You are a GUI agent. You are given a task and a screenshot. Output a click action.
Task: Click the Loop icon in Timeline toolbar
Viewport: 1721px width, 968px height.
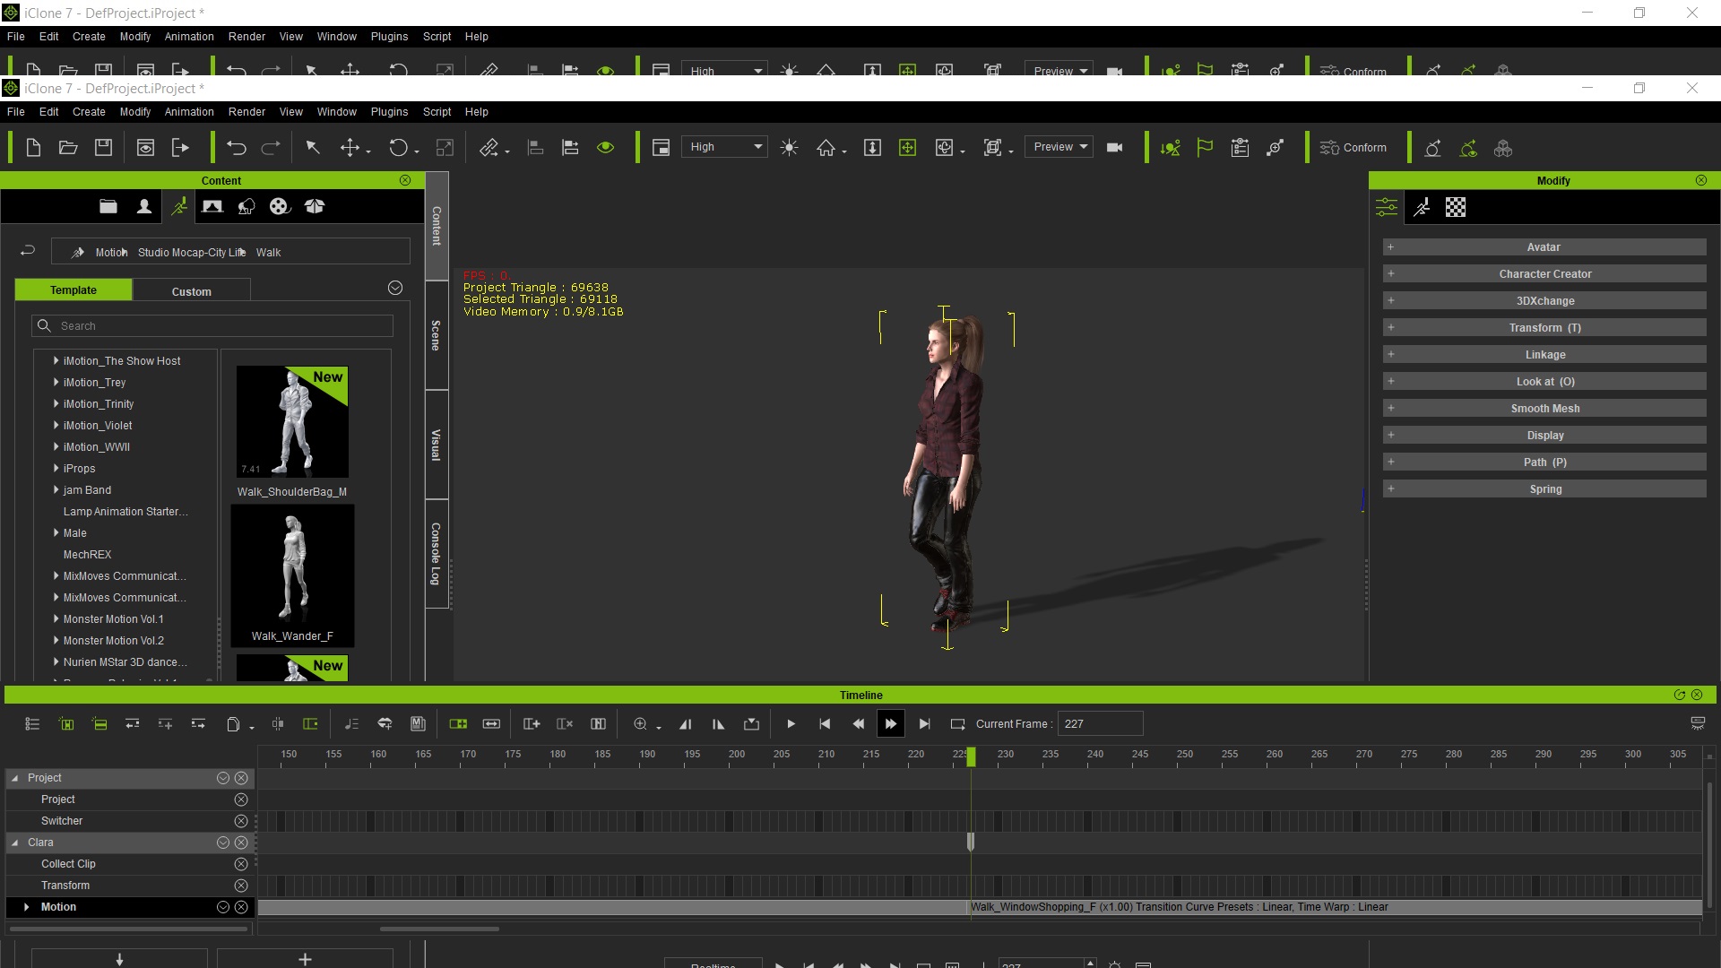click(957, 724)
